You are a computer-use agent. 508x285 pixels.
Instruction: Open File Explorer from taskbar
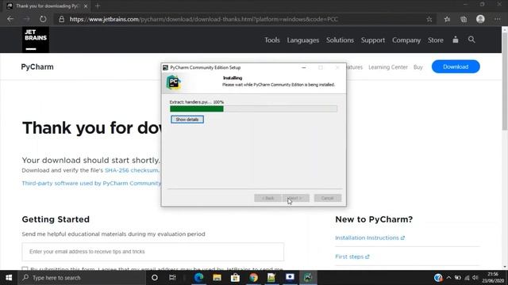pyautogui.click(x=217, y=278)
